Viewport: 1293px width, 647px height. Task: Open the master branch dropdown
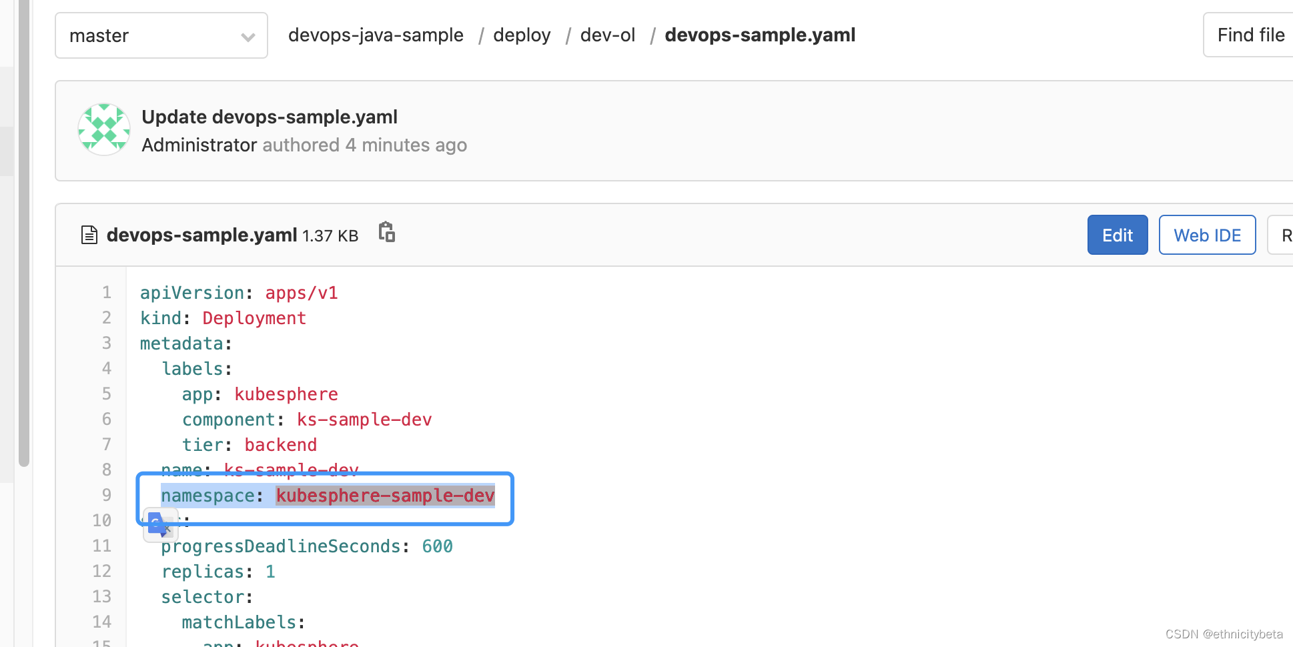(160, 35)
